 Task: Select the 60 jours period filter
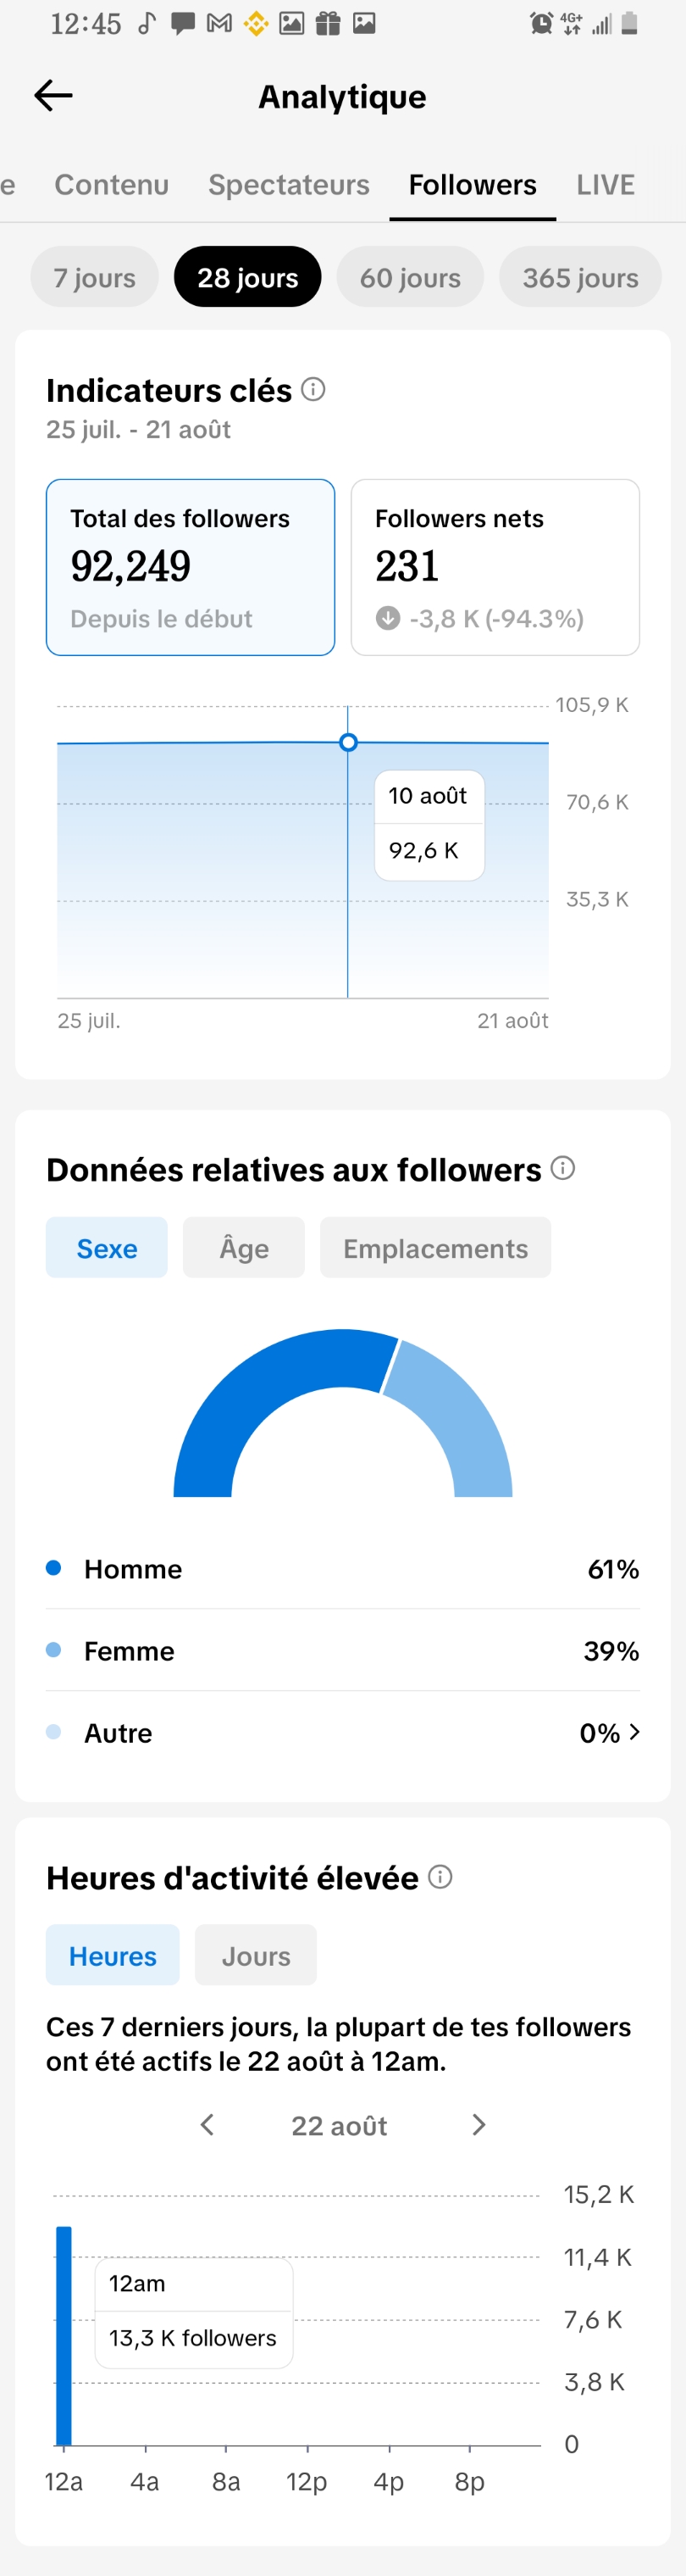[x=409, y=277]
